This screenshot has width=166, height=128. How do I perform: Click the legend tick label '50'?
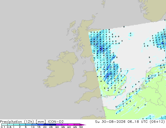tap(81, 127)
